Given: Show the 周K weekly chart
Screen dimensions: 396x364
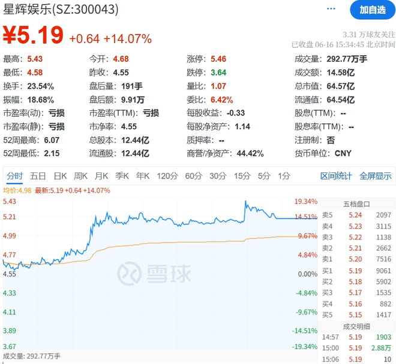Looking at the screenshot, I should (x=80, y=175).
